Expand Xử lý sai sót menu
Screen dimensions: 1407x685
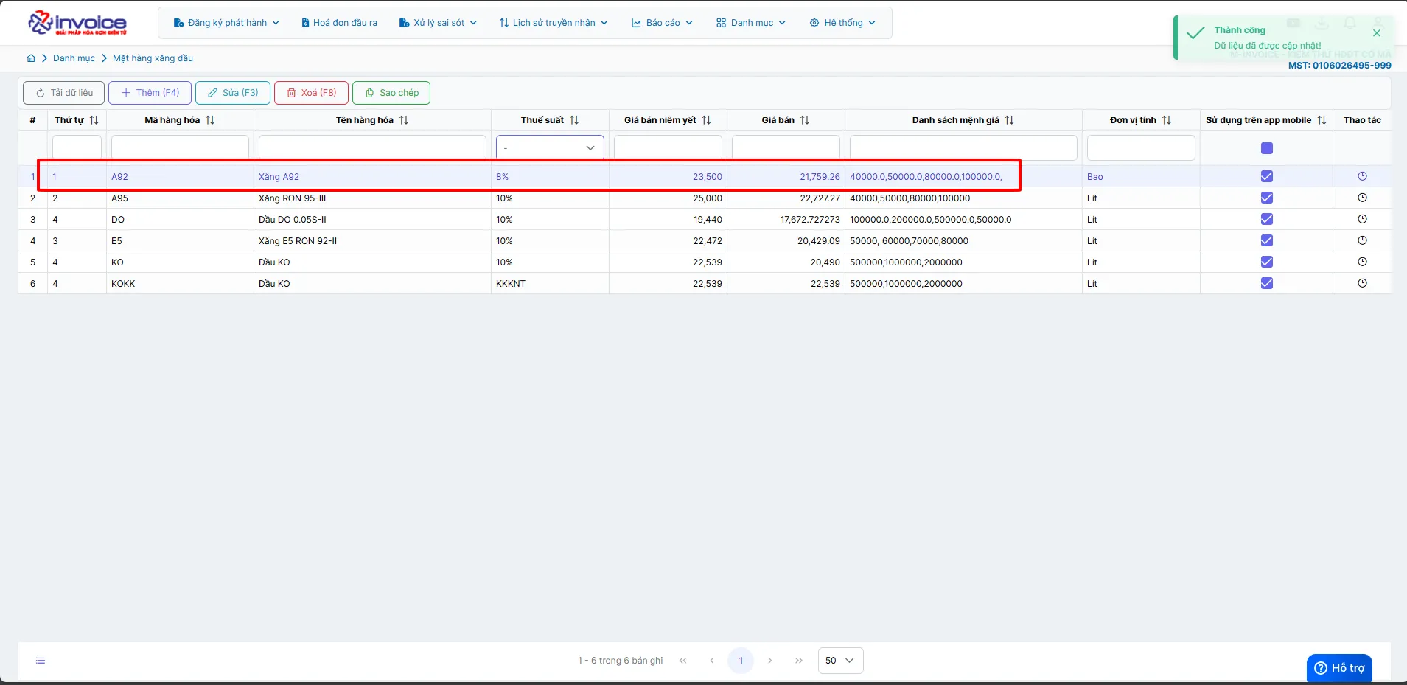pos(438,23)
